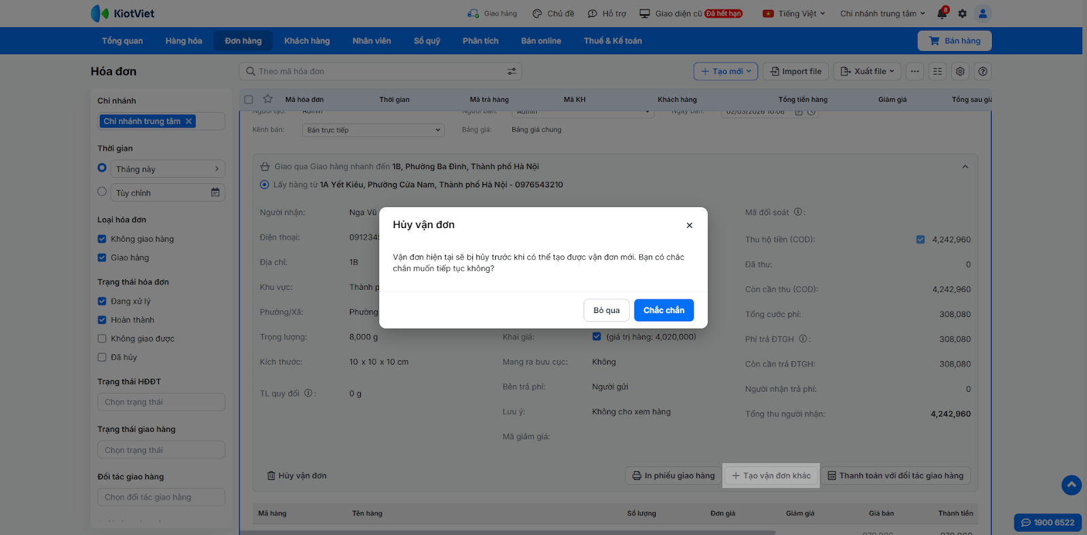Uncheck Không giao hàng filter
Screen dimensions: 1087x535
pyautogui.click(x=102, y=239)
